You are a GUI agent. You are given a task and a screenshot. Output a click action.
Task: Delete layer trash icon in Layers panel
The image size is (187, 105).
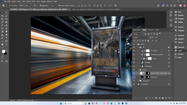point(169,98)
